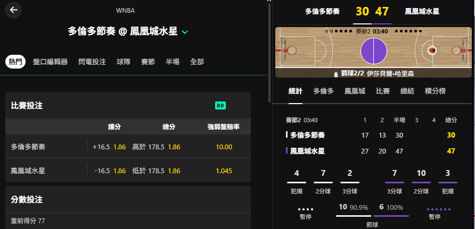Pick 鳳凰城水星 moneyline odds 1.045
The image size is (475, 229).
(224, 171)
